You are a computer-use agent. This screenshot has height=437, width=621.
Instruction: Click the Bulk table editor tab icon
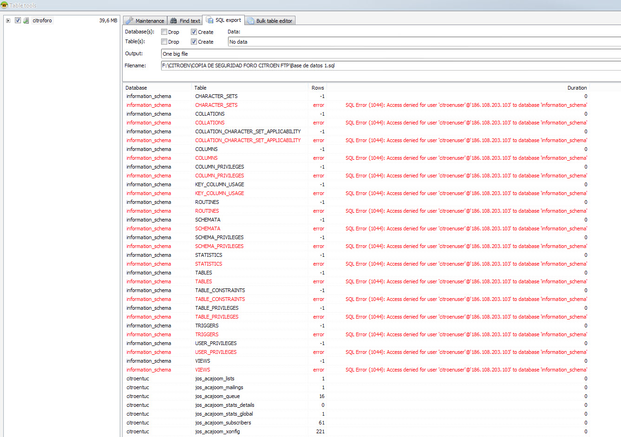click(251, 21)
